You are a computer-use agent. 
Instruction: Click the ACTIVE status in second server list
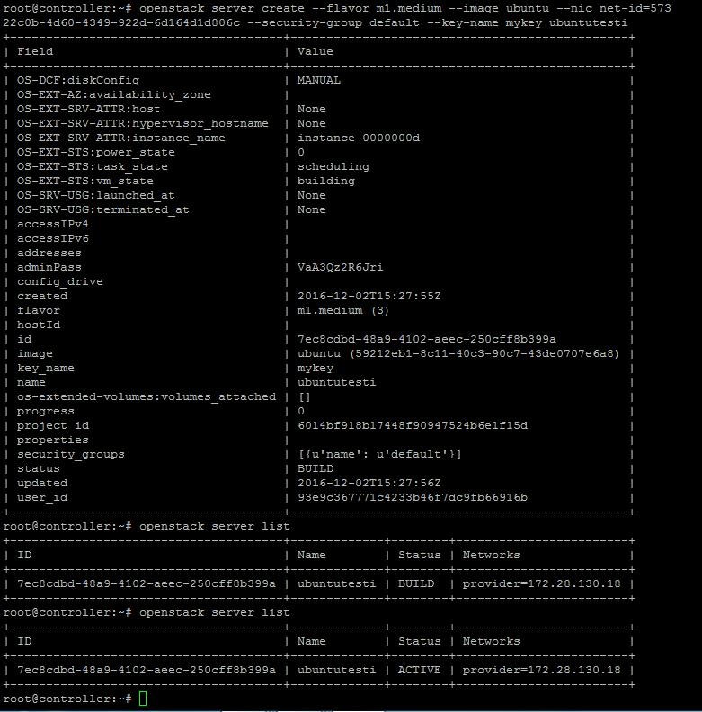pyautogui.click(x=420, y=671)
